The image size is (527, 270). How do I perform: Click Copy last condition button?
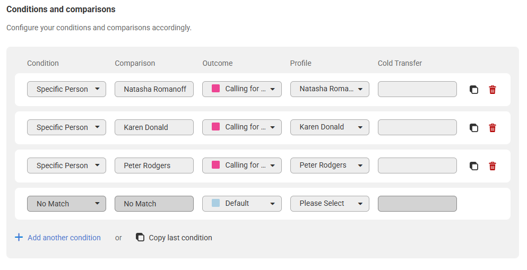(180, 238)
